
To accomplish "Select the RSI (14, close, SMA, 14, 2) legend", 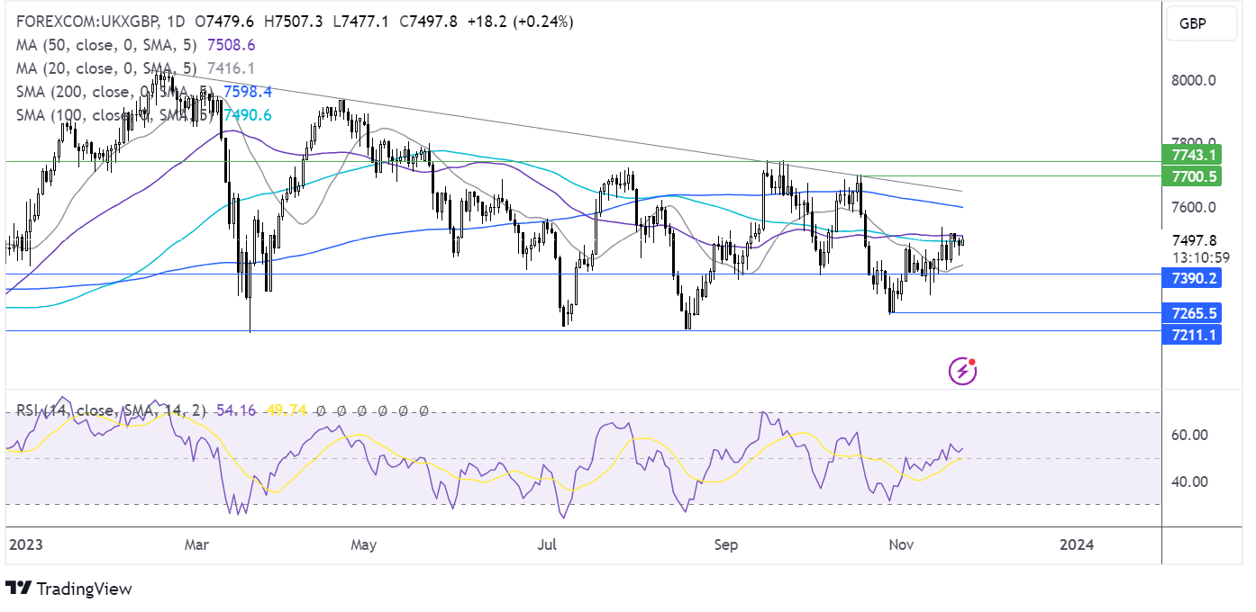I will pyautogui.click(x=111, y=410).
